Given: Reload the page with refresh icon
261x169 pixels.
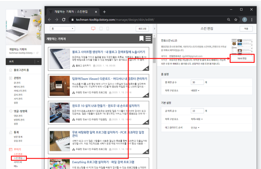Looking at the screenshot, I should coord(64,20).
